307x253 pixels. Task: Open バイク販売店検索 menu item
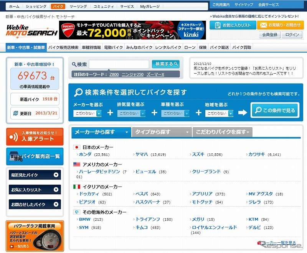63,47
